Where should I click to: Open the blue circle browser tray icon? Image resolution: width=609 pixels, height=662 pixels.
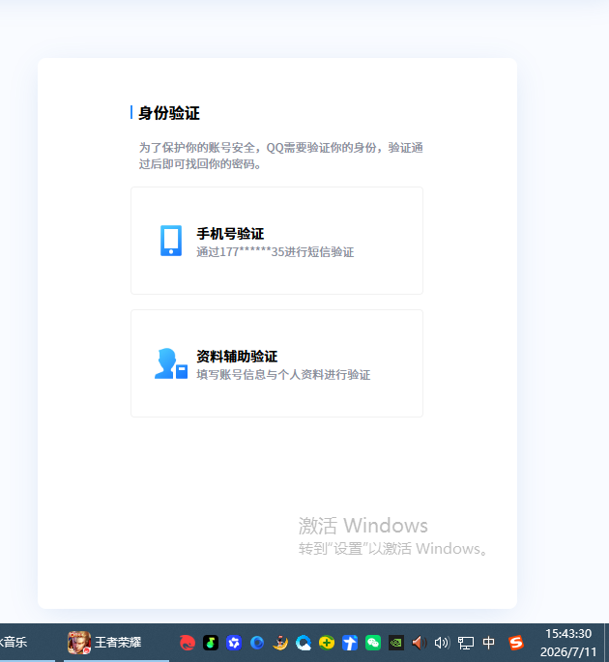pos(257,643)
